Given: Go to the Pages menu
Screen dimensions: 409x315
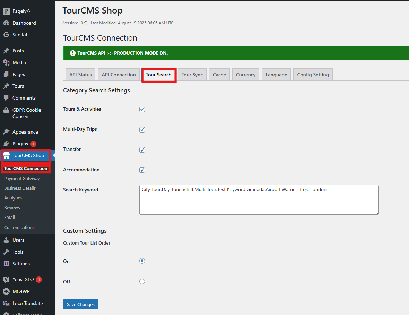Looking at the screenshot, I should [19, 74].
